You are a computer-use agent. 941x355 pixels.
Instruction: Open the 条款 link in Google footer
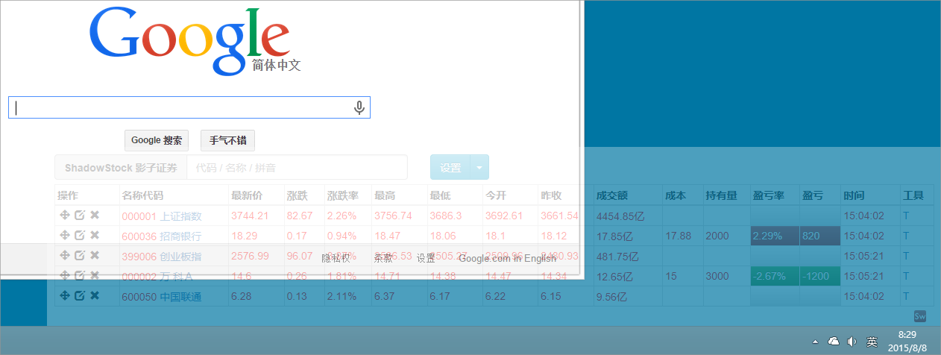pyautogui.click(x=383, y=258)
